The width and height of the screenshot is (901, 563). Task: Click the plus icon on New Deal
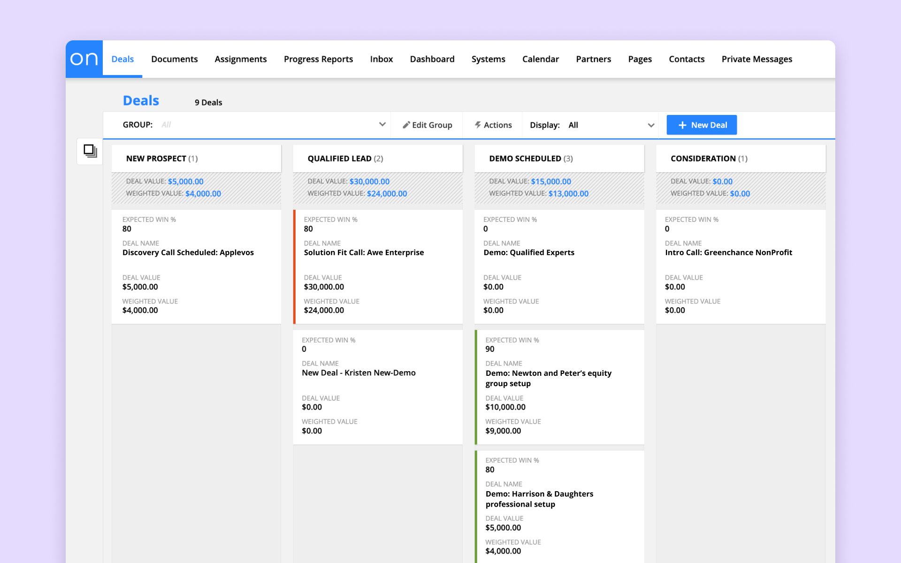click(x=682, y=125)
